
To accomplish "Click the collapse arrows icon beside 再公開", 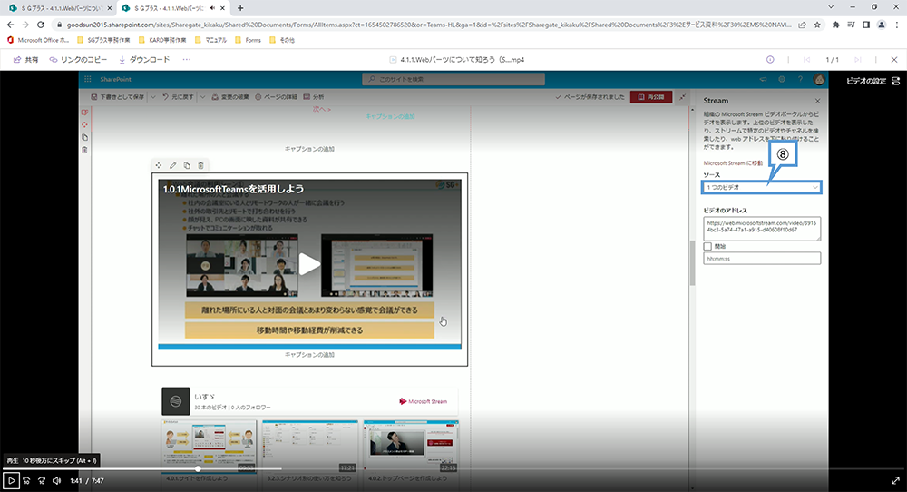I will (683, 97).
